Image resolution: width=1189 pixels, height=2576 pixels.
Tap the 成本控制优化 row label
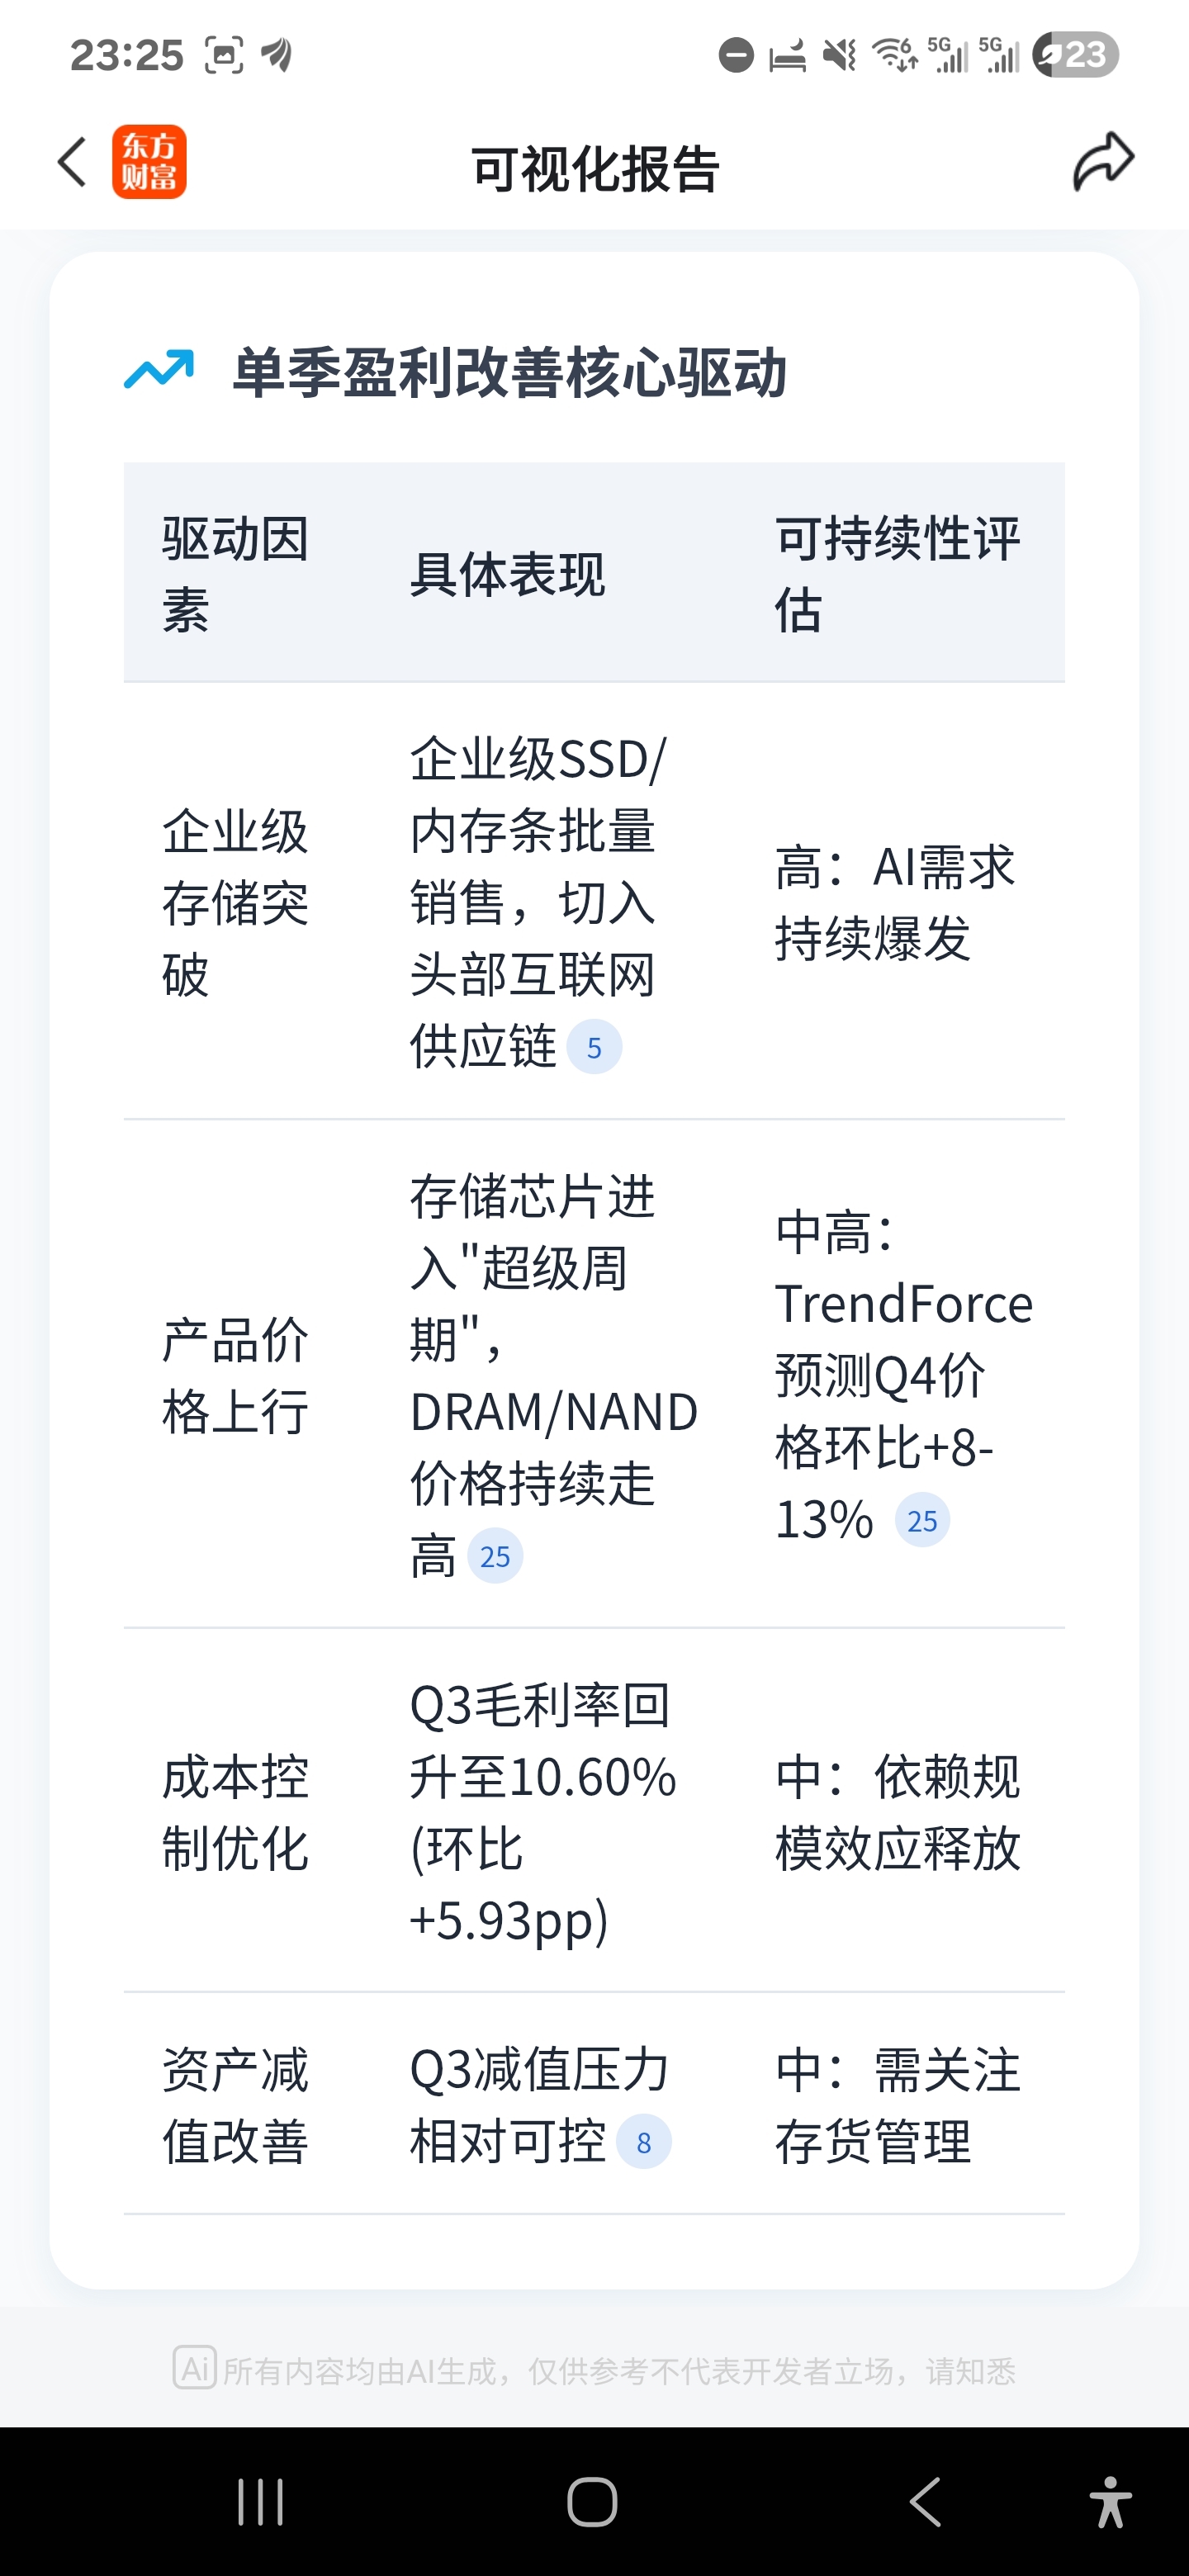[236, 1812]
